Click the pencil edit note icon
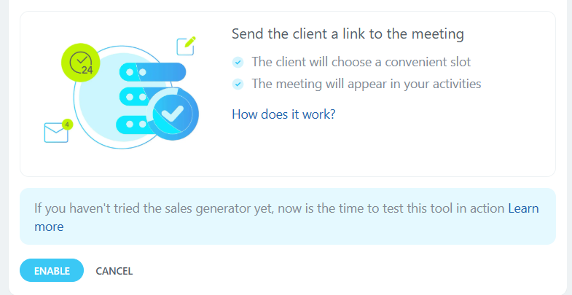The width and height of the screenshot is (572, 295). [x=186, y=46]
